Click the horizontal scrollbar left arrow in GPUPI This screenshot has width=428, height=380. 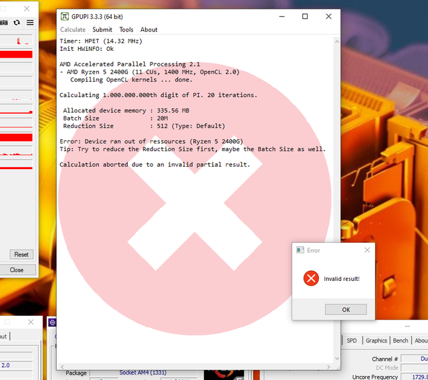click(62, 367)
